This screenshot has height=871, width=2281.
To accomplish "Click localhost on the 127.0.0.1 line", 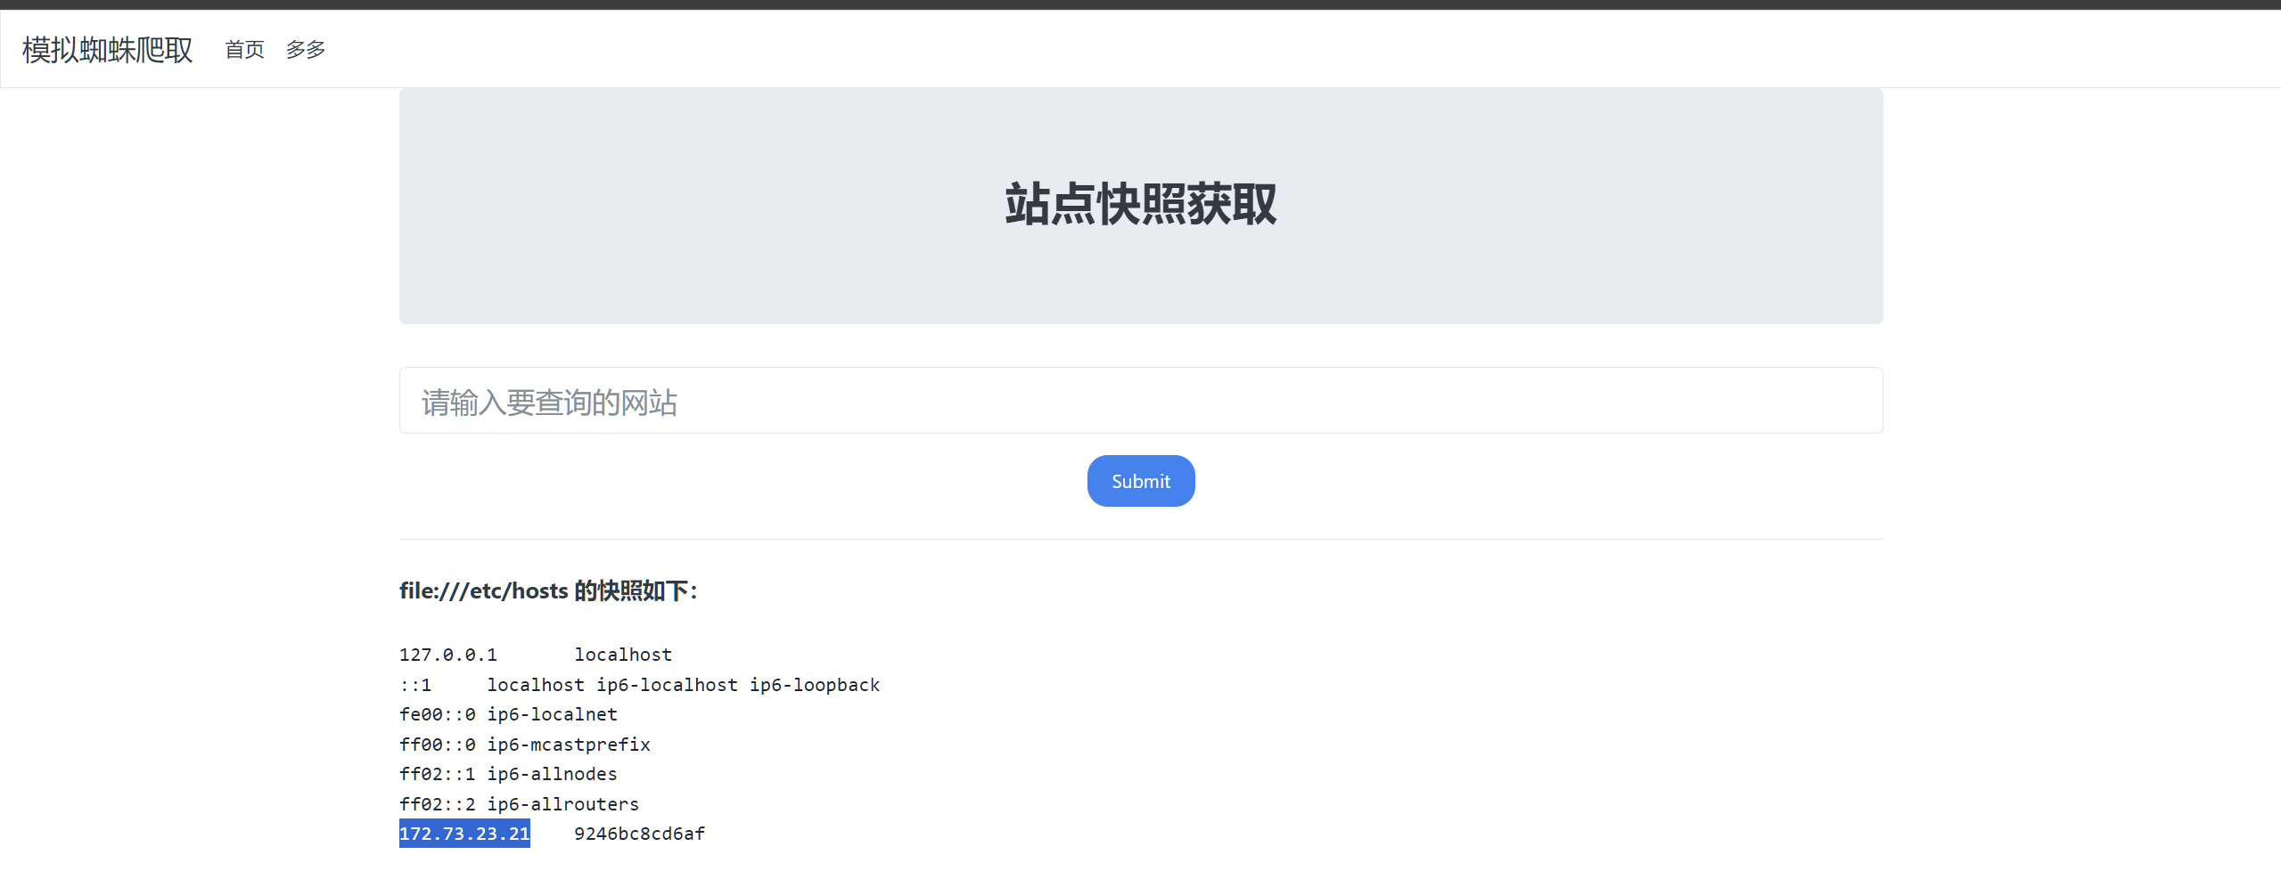I will point(622,655).
